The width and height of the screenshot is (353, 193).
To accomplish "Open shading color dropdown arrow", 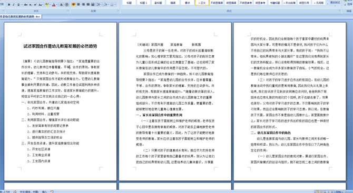I will [109, 5].
